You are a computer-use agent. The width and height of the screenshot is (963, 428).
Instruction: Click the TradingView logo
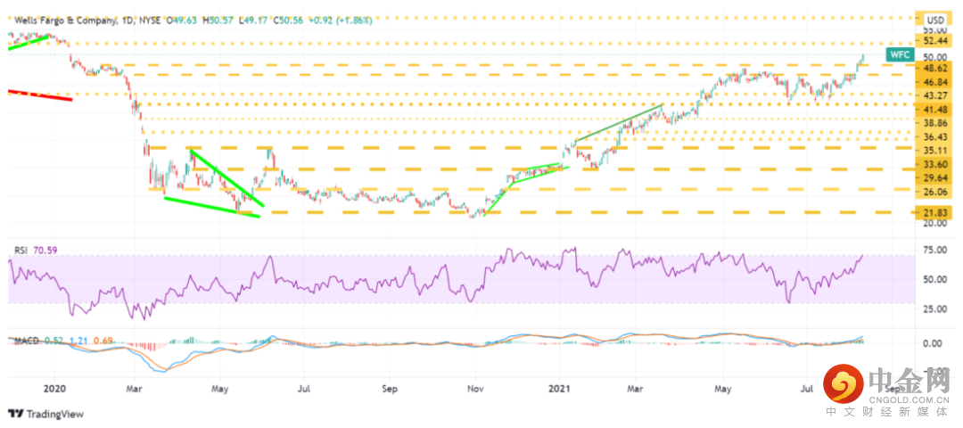[x=46, y=413]
